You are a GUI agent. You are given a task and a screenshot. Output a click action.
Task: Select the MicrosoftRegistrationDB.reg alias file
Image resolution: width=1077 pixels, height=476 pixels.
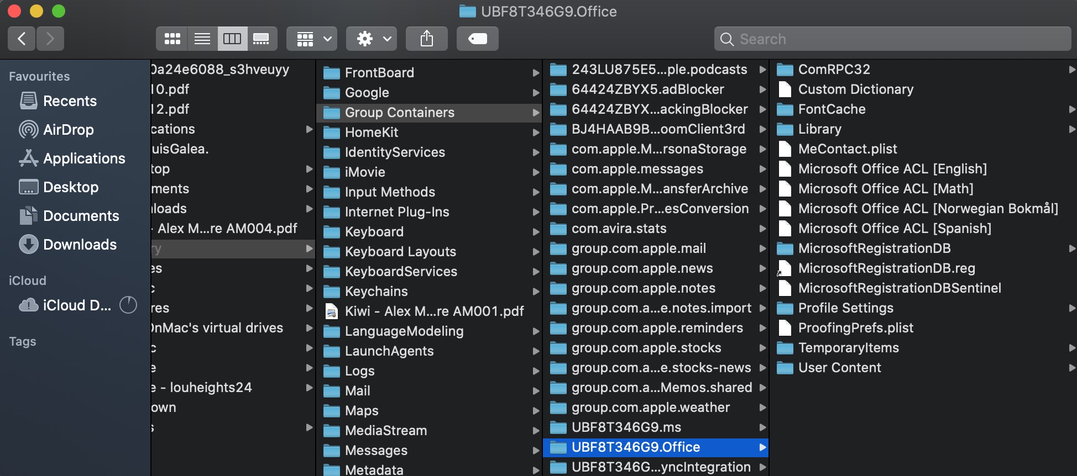point(923,268)
